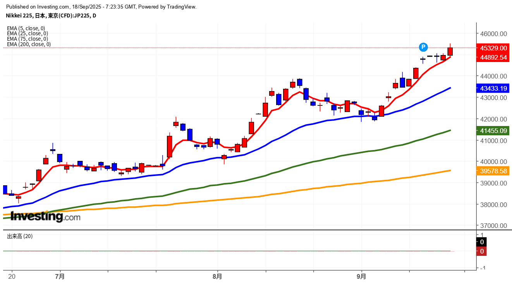Click the green EMA value 41455.09
512x283 pixels.
tap(493, 131)
